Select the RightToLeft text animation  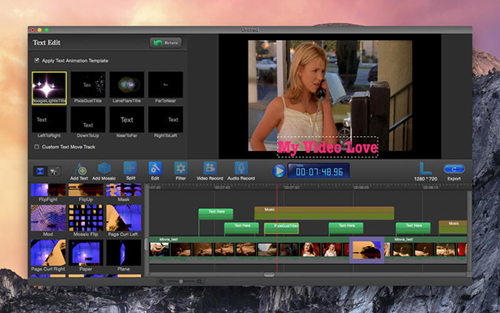coord(166,119)
